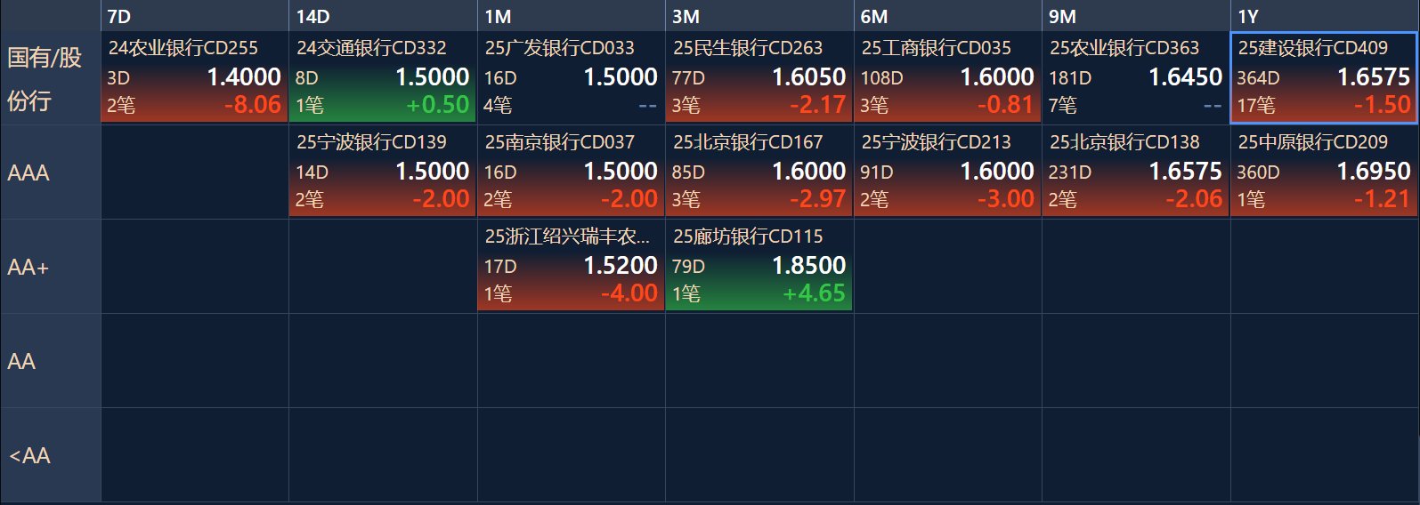Click the 77D remaining term label
1420x505 pixels.
(688, 78)
